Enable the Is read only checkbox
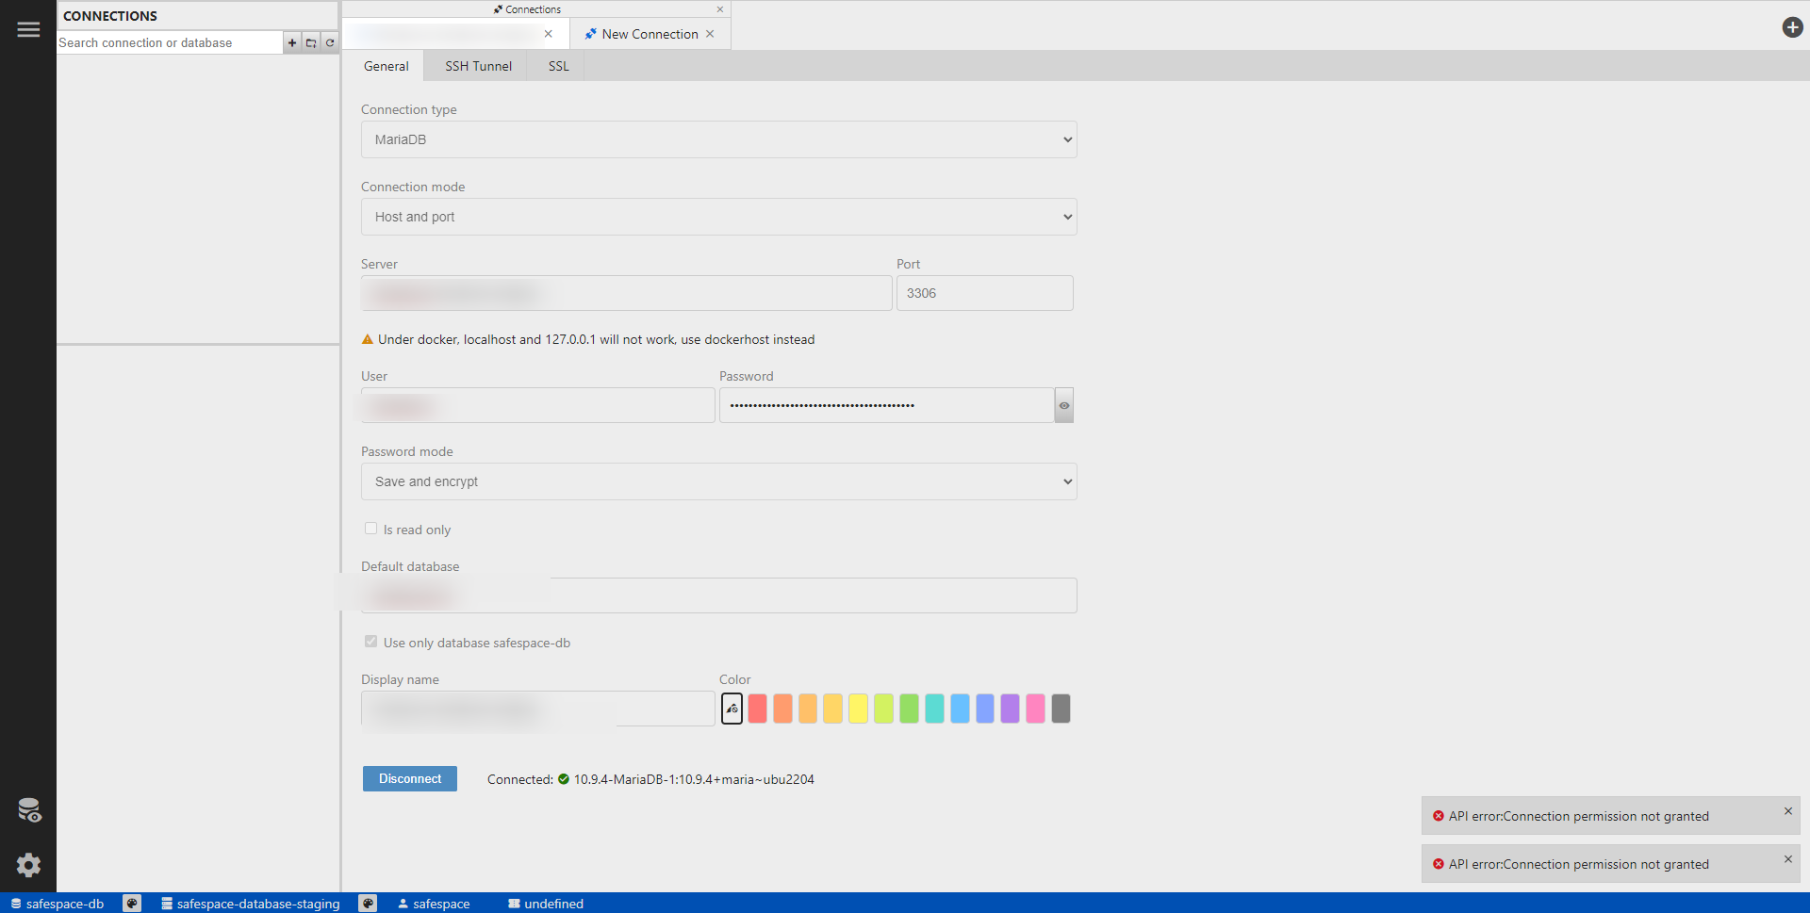 tap(370, 529)
